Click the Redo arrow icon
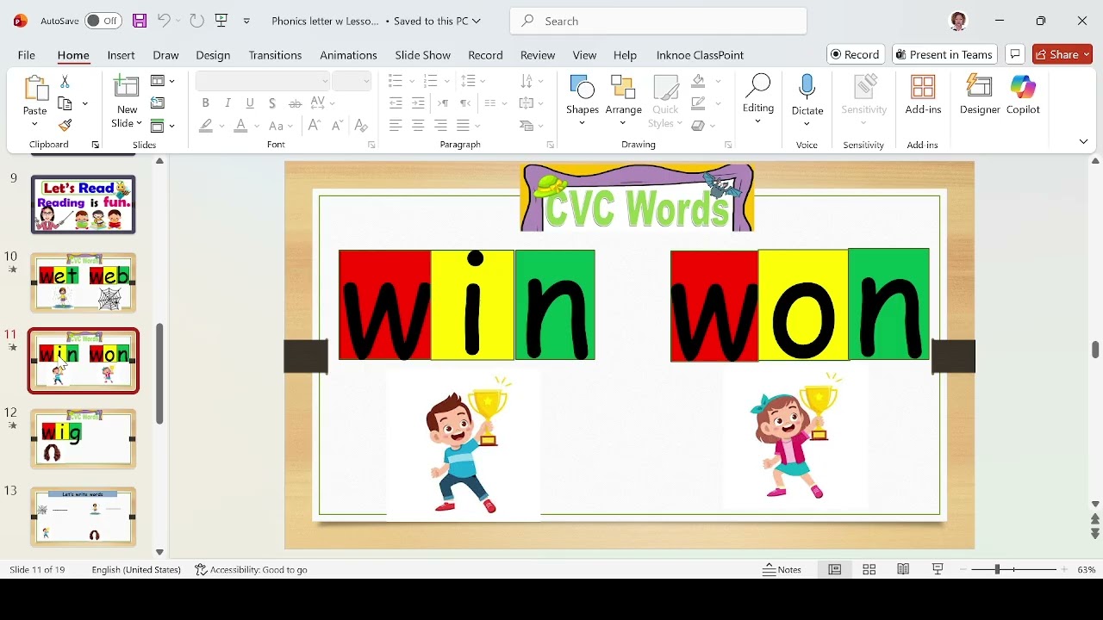 (197, 21)
